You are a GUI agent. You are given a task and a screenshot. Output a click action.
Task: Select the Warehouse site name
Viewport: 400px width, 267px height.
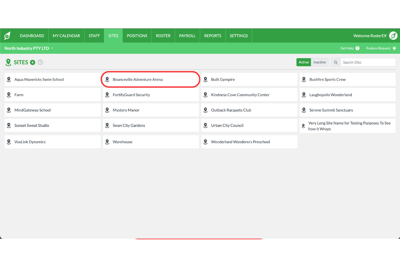tap(122, 142)
